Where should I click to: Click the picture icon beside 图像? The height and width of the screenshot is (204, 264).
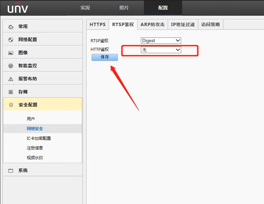[x=11, y=53]
